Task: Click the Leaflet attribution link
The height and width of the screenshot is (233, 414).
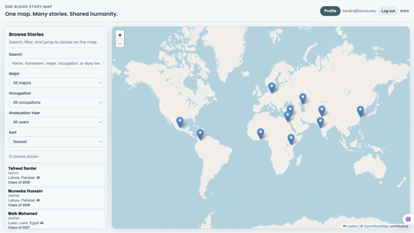Action: (352, 226)
